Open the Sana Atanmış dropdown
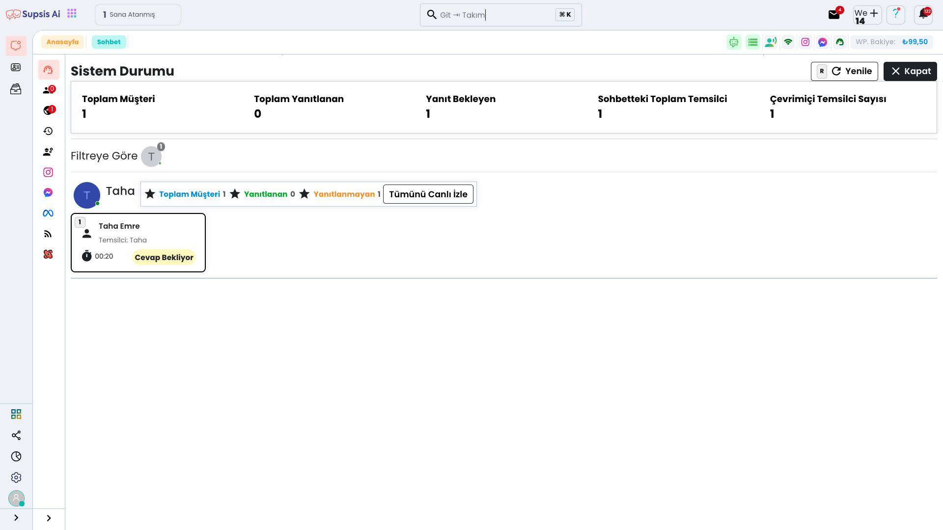 point(138,15)
